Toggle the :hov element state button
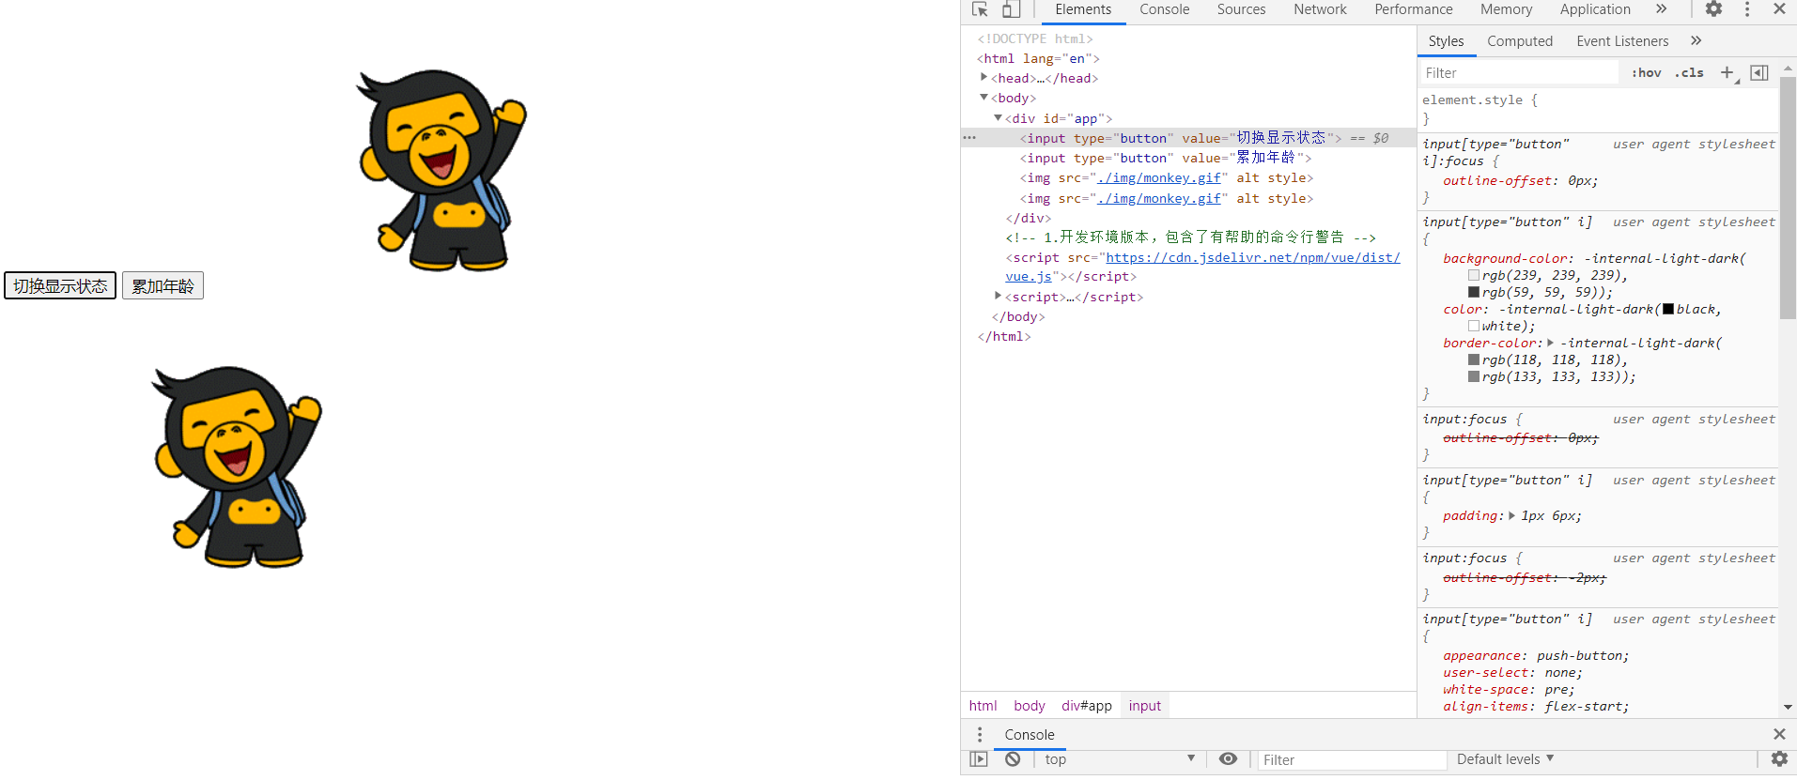This screenshot has height=780, width=1797. [1646, 72]
